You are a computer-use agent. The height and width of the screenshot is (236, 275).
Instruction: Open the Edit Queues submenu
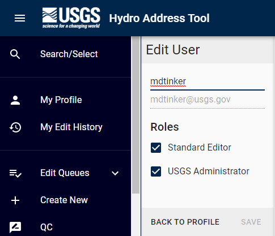(x=65, y=173)
